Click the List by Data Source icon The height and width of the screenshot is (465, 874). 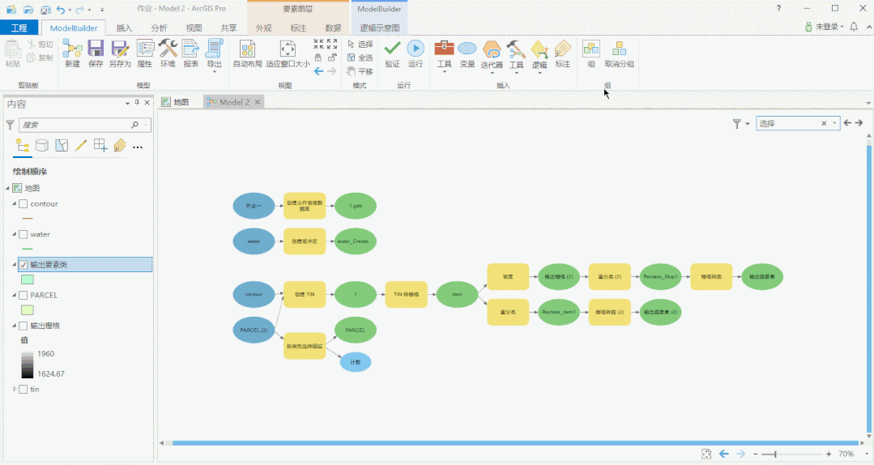[42, 146]
